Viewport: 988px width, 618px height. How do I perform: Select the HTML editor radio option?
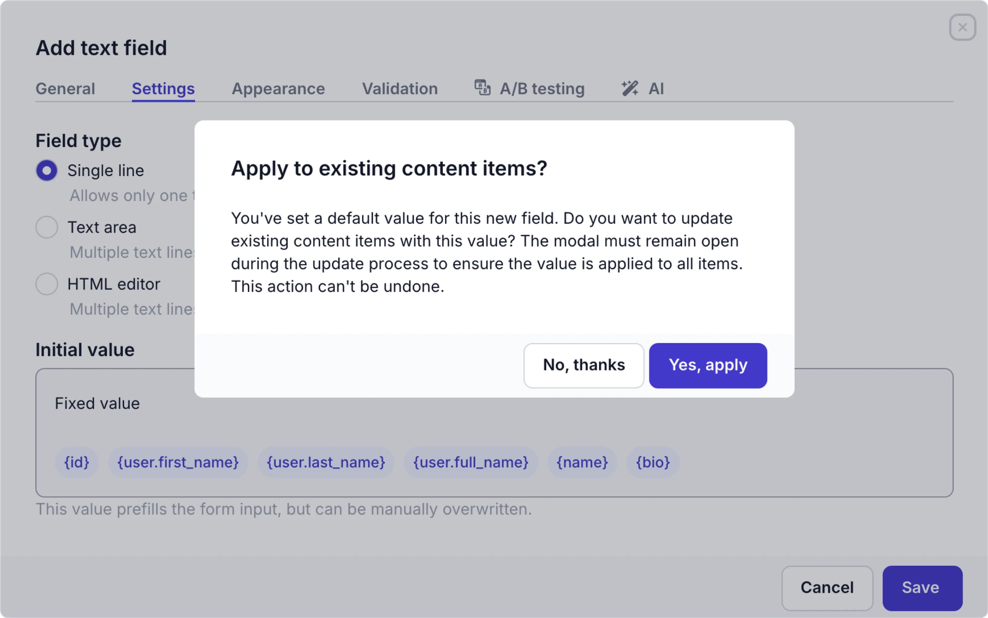[x=47, y=284]
